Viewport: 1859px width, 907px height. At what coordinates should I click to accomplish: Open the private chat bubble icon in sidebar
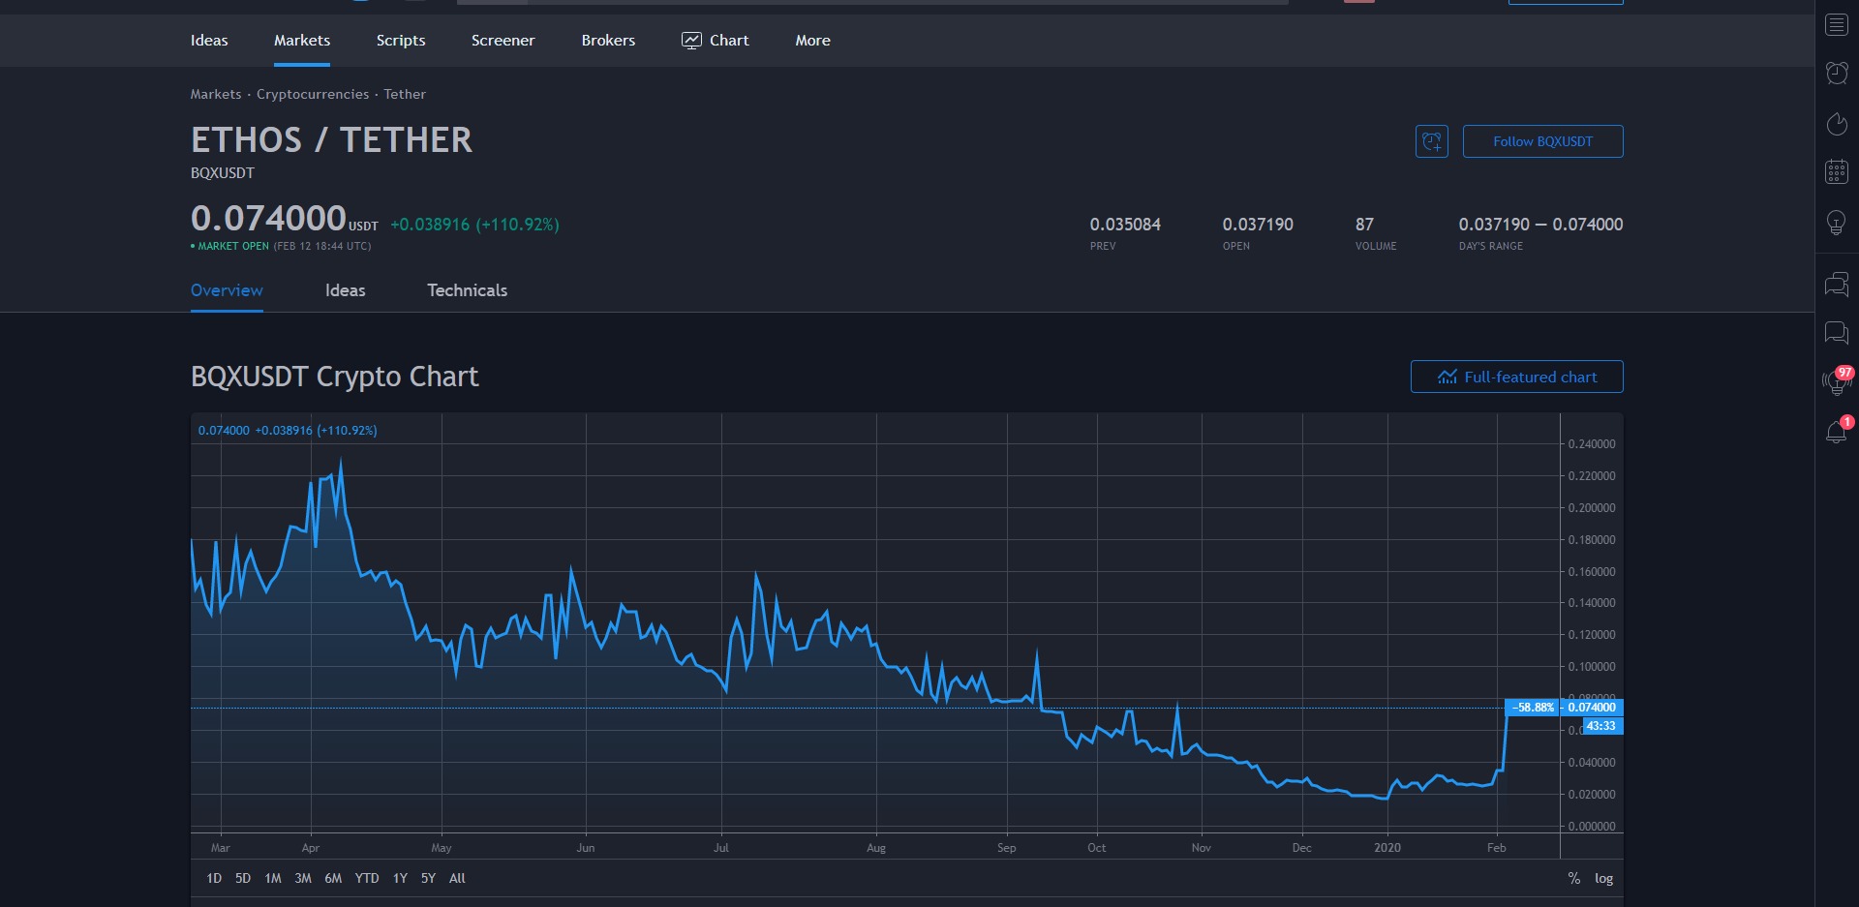(x=1837, y=333)
